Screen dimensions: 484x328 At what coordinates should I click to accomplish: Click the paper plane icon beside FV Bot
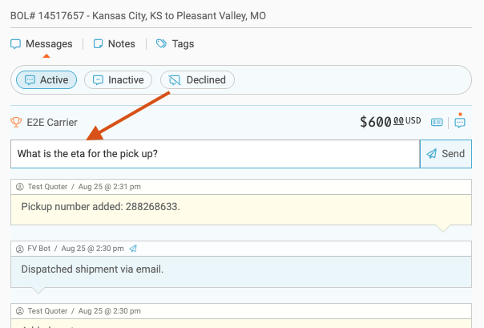pyautogui.click(x=133, y=249)
